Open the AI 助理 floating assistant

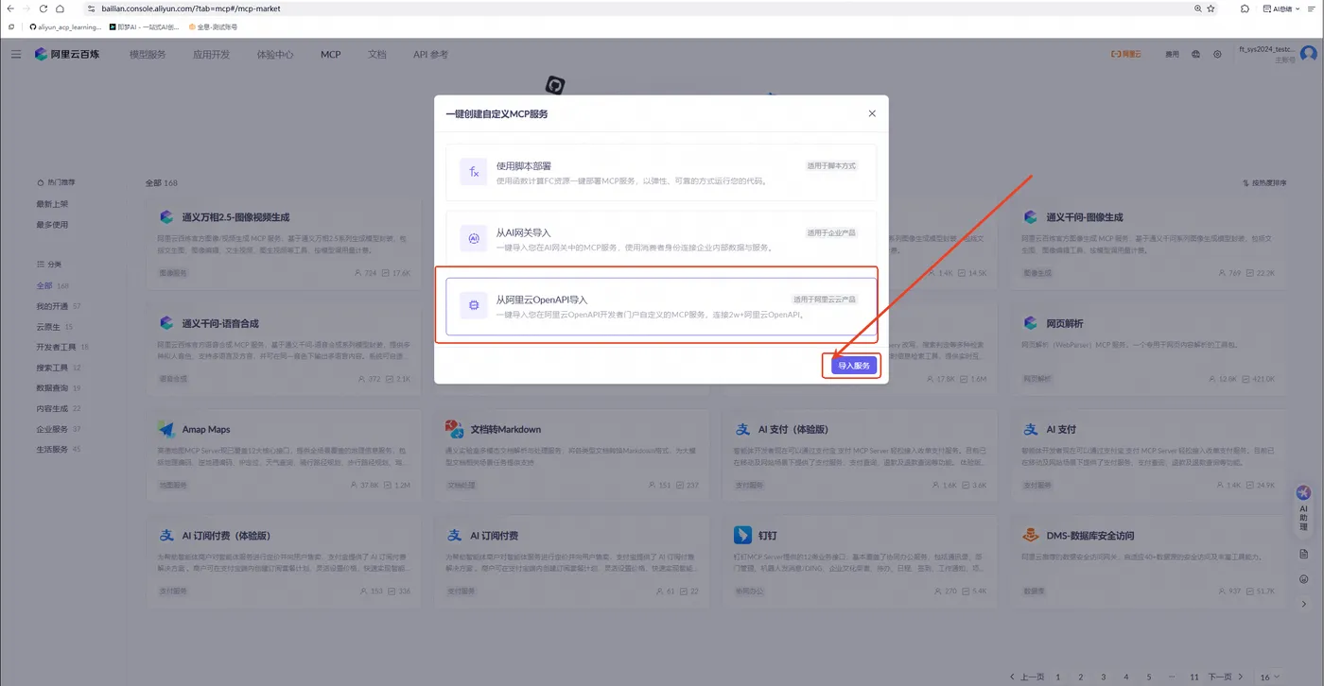click(x=1303, y=508)
